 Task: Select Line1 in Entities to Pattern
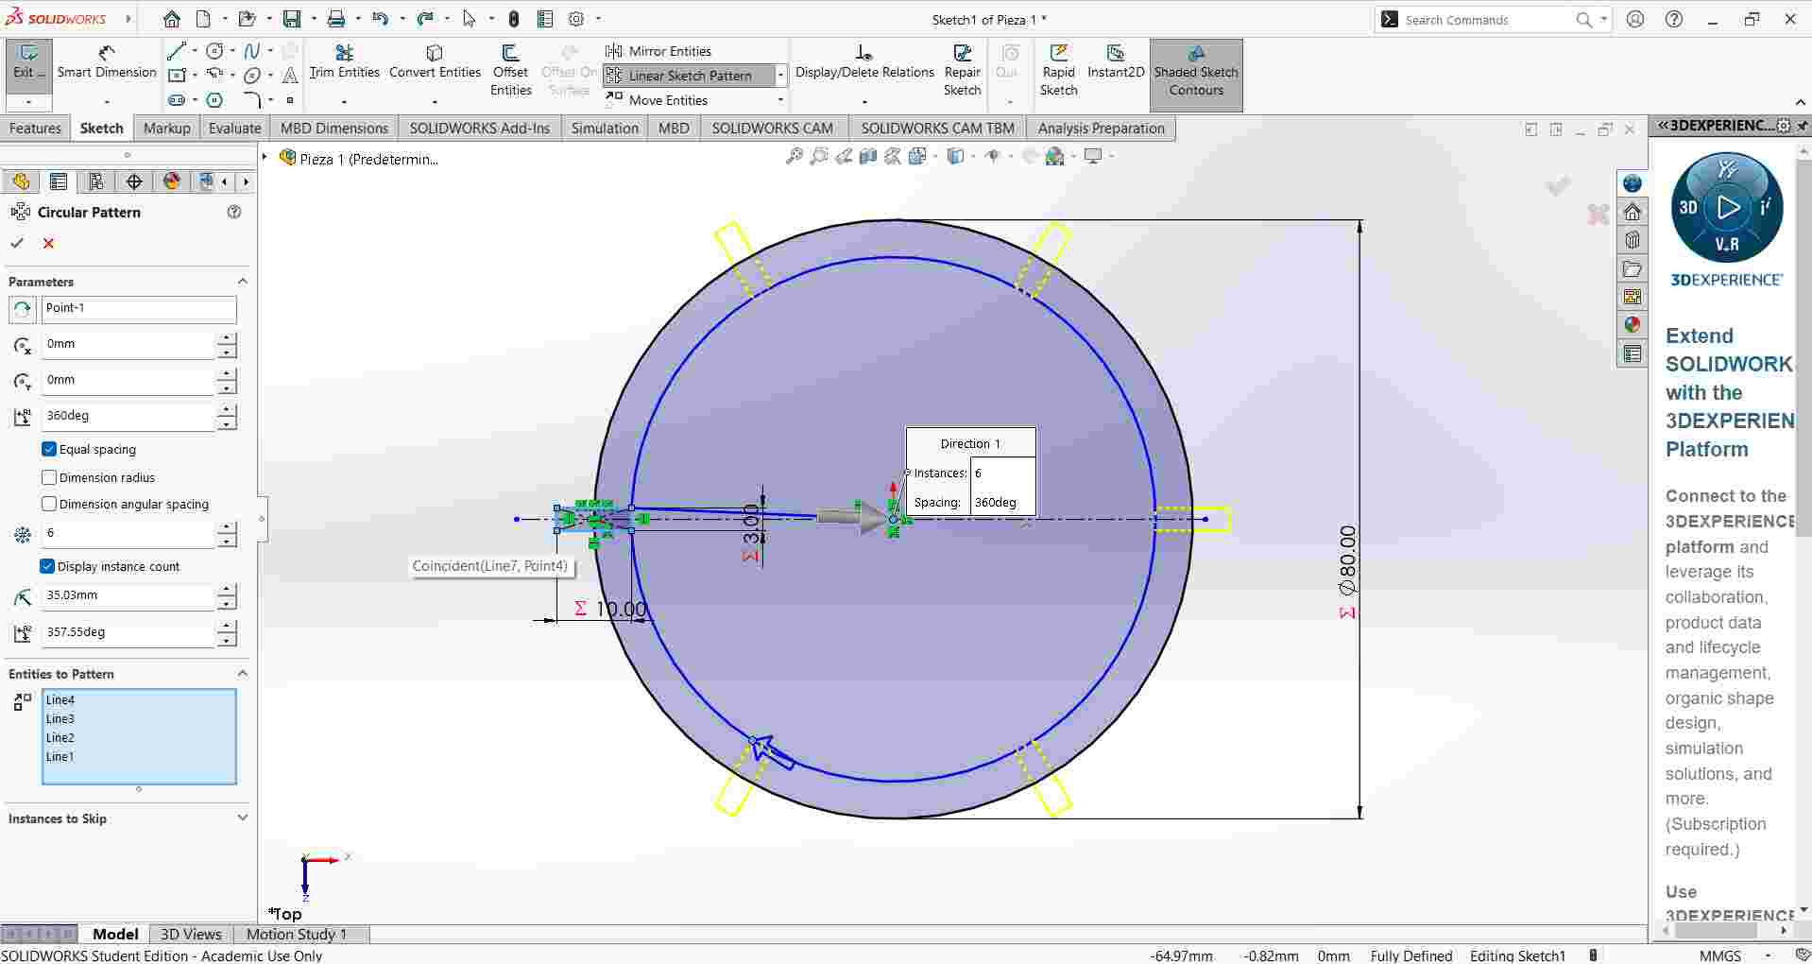(60, 757)
